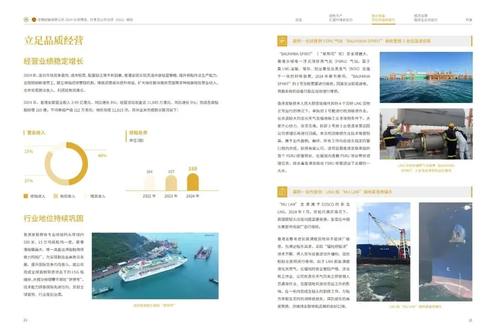The height and width of the screenshot is (336, 496).
Task: Click the 经营业绩稳定增长 subheading
Action: click(53, 62)
